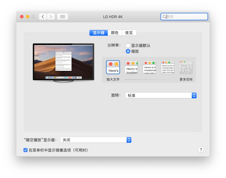Select the 显示器默认 radio button
The width and height of the screenshot is (226, 178).
[128, 45]
